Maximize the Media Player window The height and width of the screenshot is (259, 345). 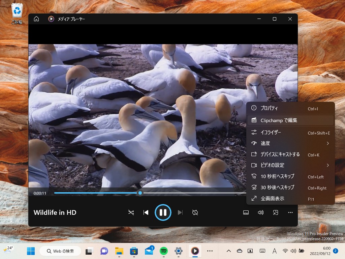point(274,19)
